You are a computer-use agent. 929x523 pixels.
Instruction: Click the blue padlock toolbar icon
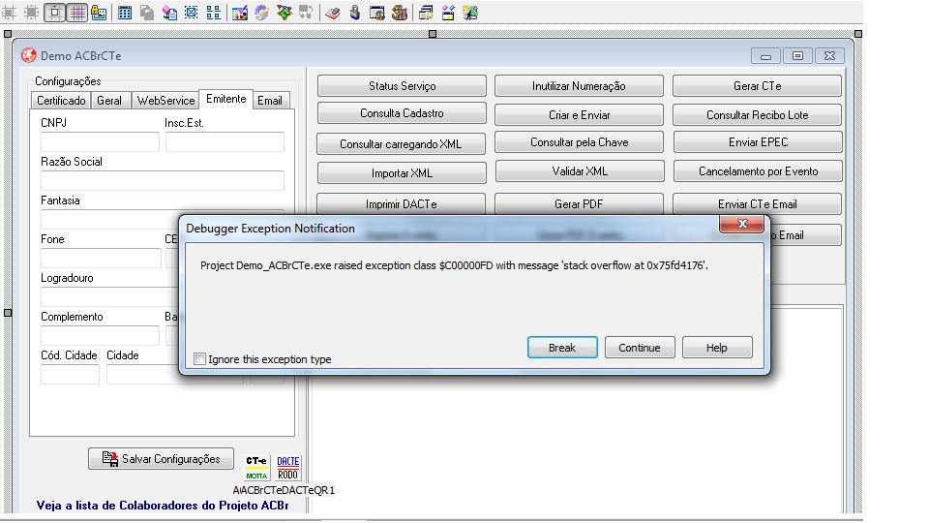click(355, 13)
